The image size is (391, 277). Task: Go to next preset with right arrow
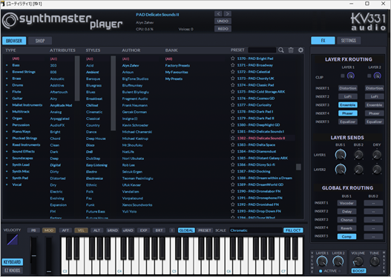227,13
